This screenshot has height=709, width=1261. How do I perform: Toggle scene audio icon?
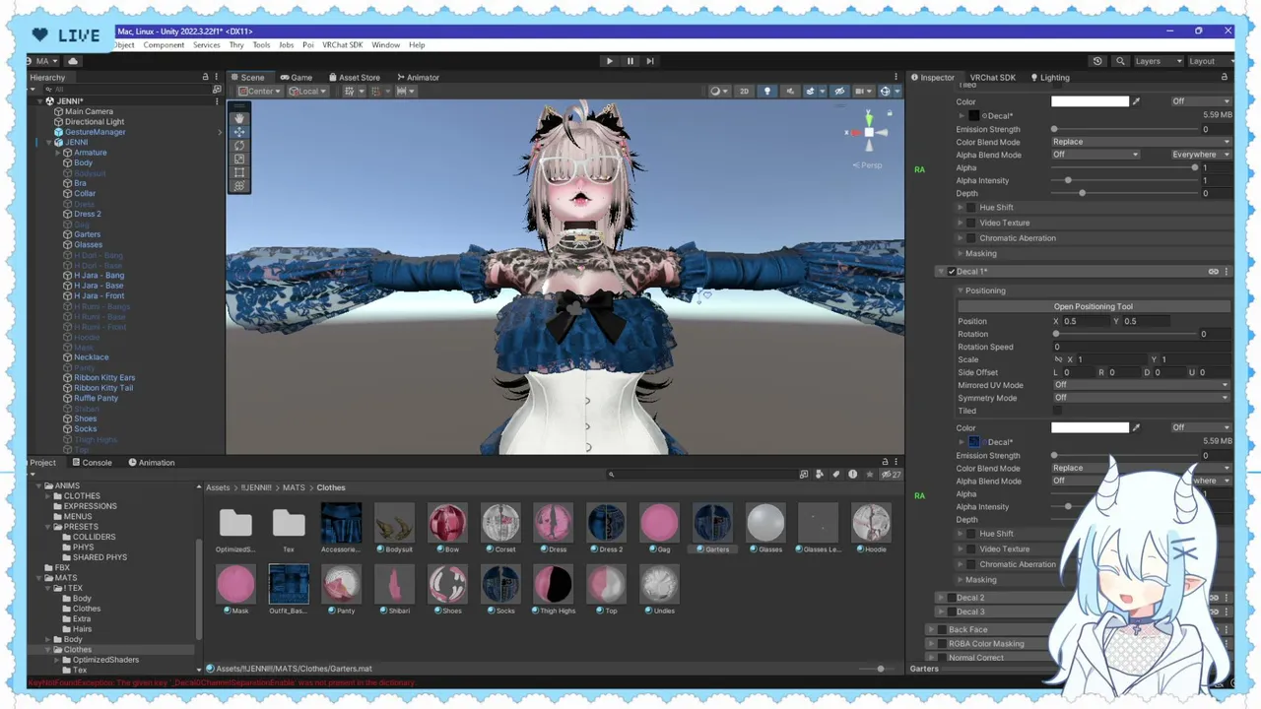[789, 92]
